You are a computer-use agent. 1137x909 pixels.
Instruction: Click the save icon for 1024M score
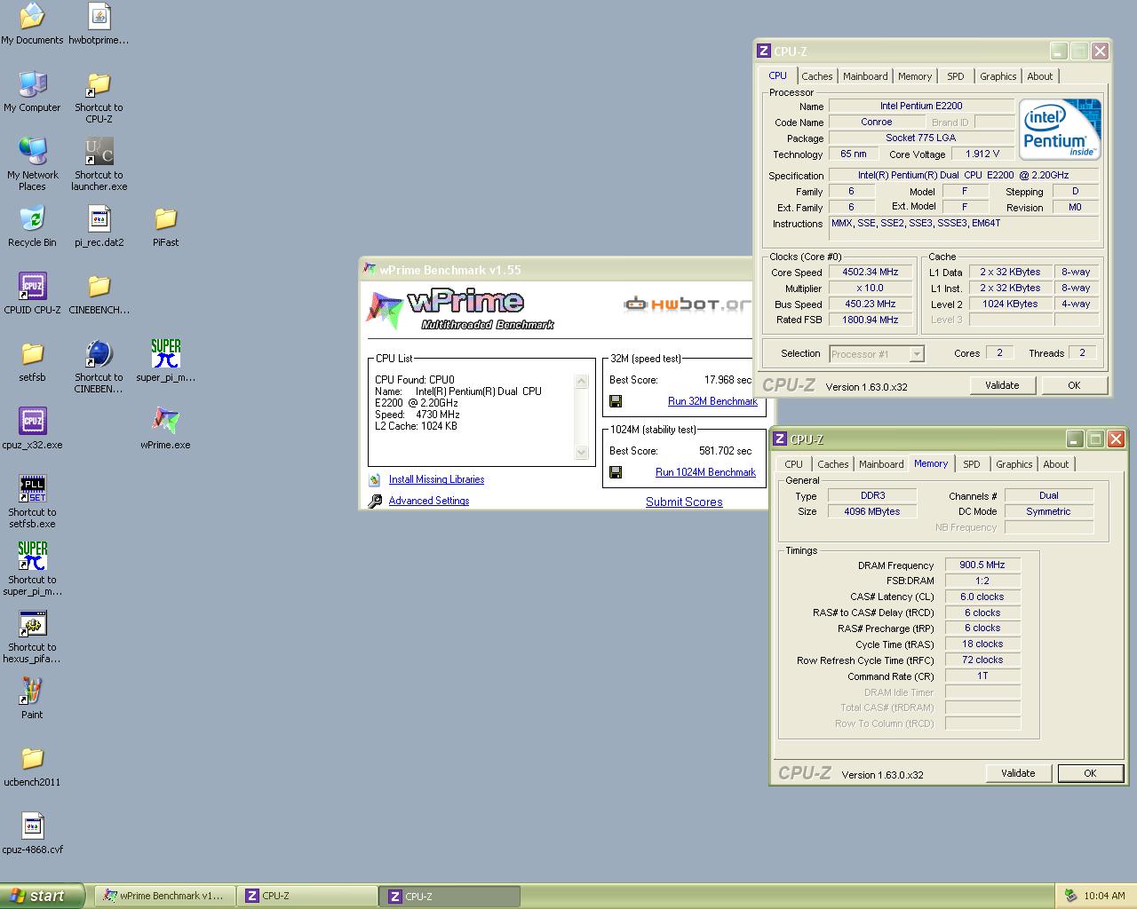point(616,472)
